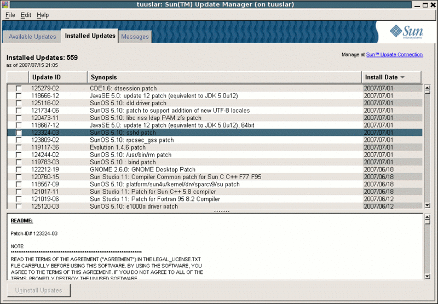This screenshot has width=438, height=304.
Task: Click the update list scrollbar track
Action: [428, 148]
